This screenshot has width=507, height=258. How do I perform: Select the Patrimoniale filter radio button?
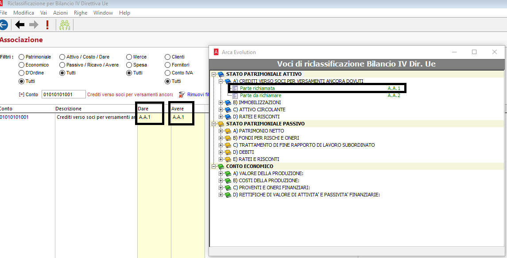[x=22, y=57]
